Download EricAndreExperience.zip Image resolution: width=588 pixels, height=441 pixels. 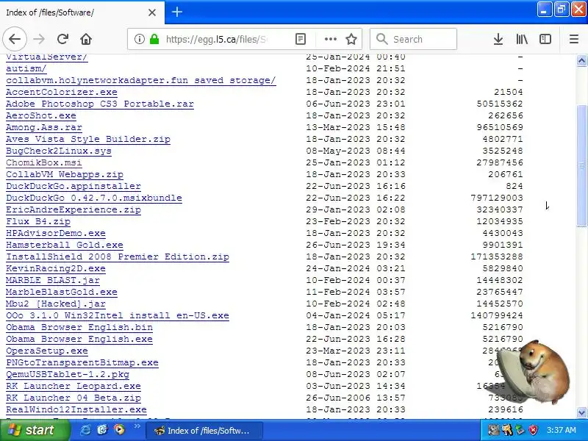coord(73,209)
